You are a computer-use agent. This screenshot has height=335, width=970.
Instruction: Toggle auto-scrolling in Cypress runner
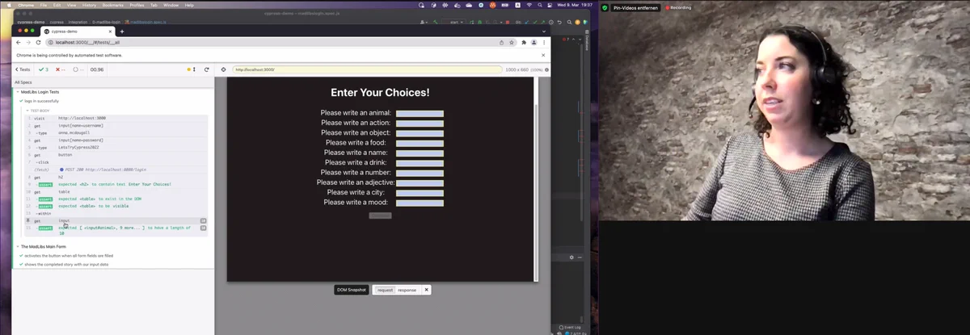(195, 69)
